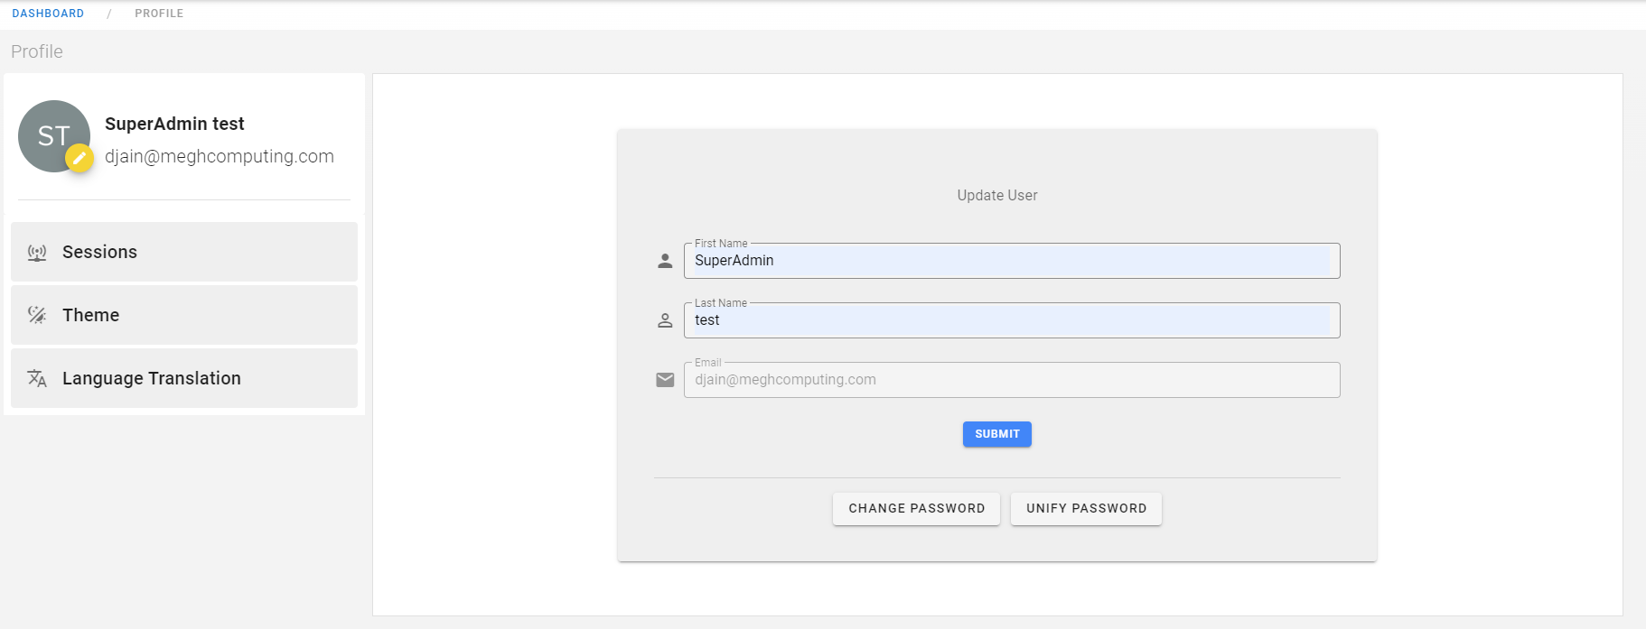This screenshot has height=629, width=1646.
Task: Click the SuperAdmin test name heading
Action: click(174, 124)
